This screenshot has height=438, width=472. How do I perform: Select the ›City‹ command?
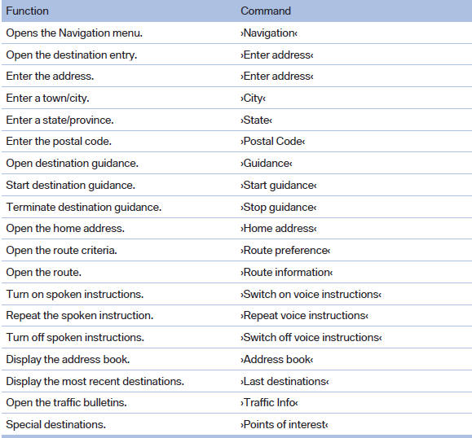(253, 99)
